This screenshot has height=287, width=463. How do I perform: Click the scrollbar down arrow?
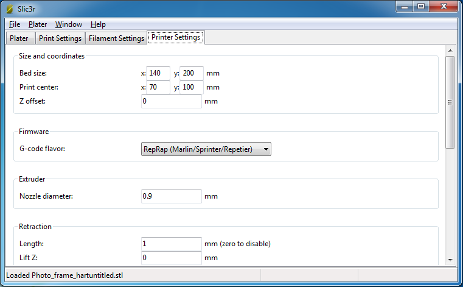[450, 260]
